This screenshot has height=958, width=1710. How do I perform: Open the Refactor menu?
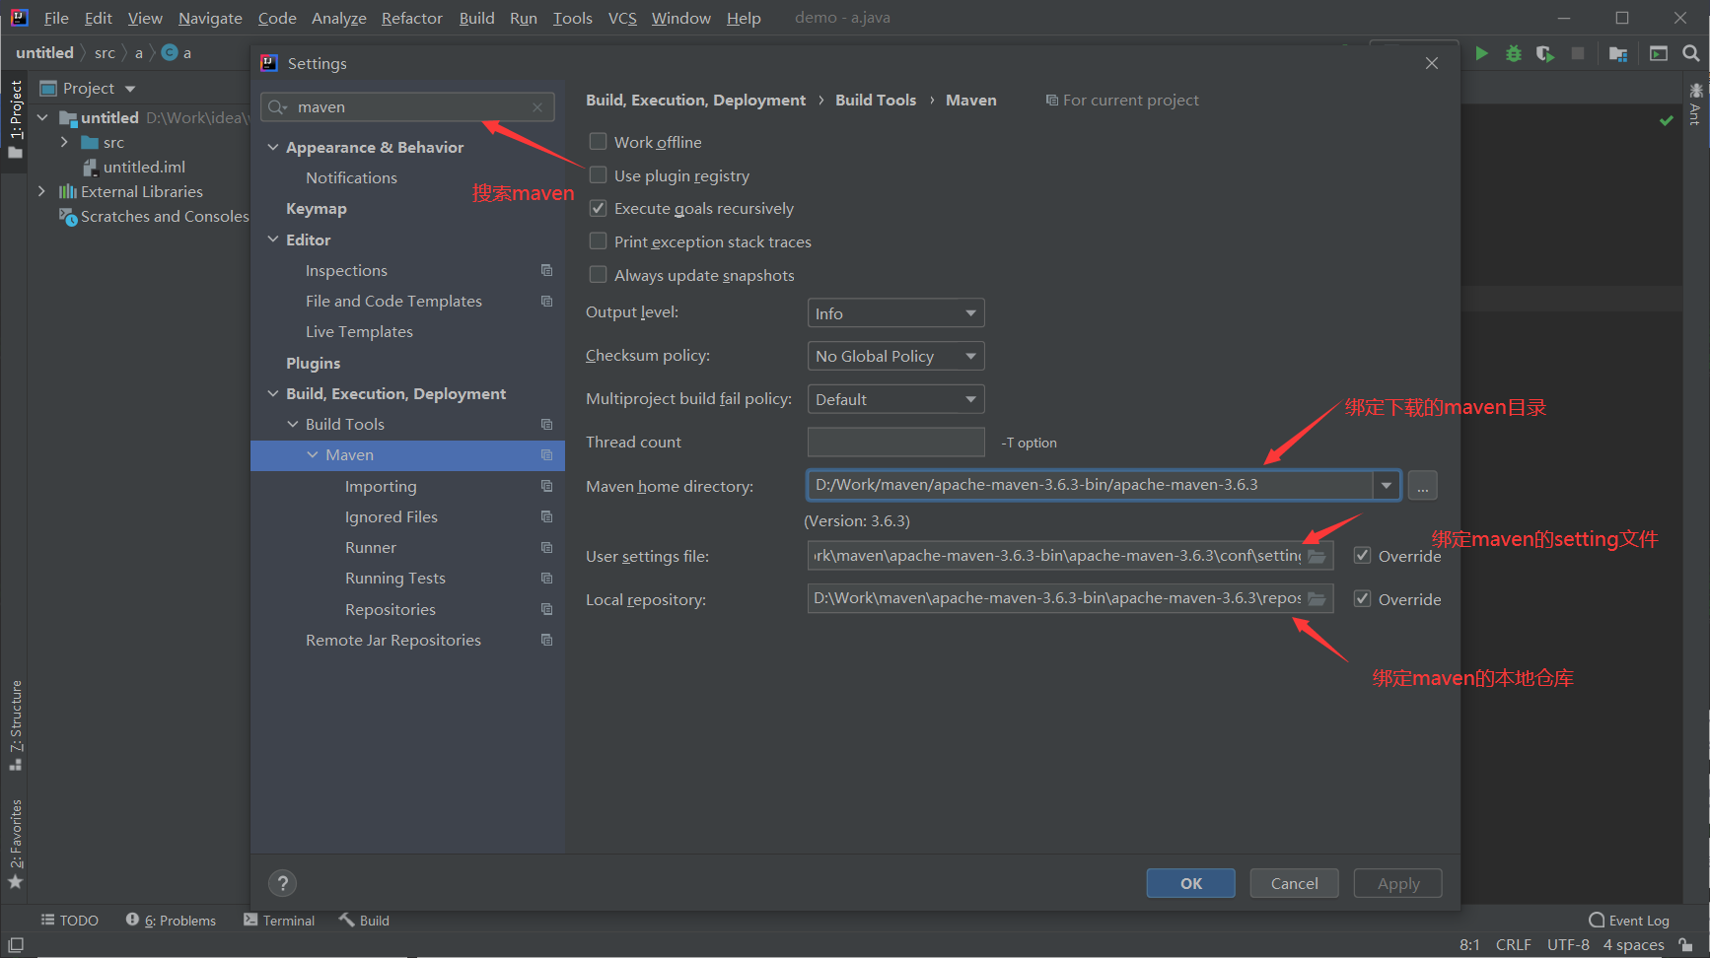(x=412, y=18)
